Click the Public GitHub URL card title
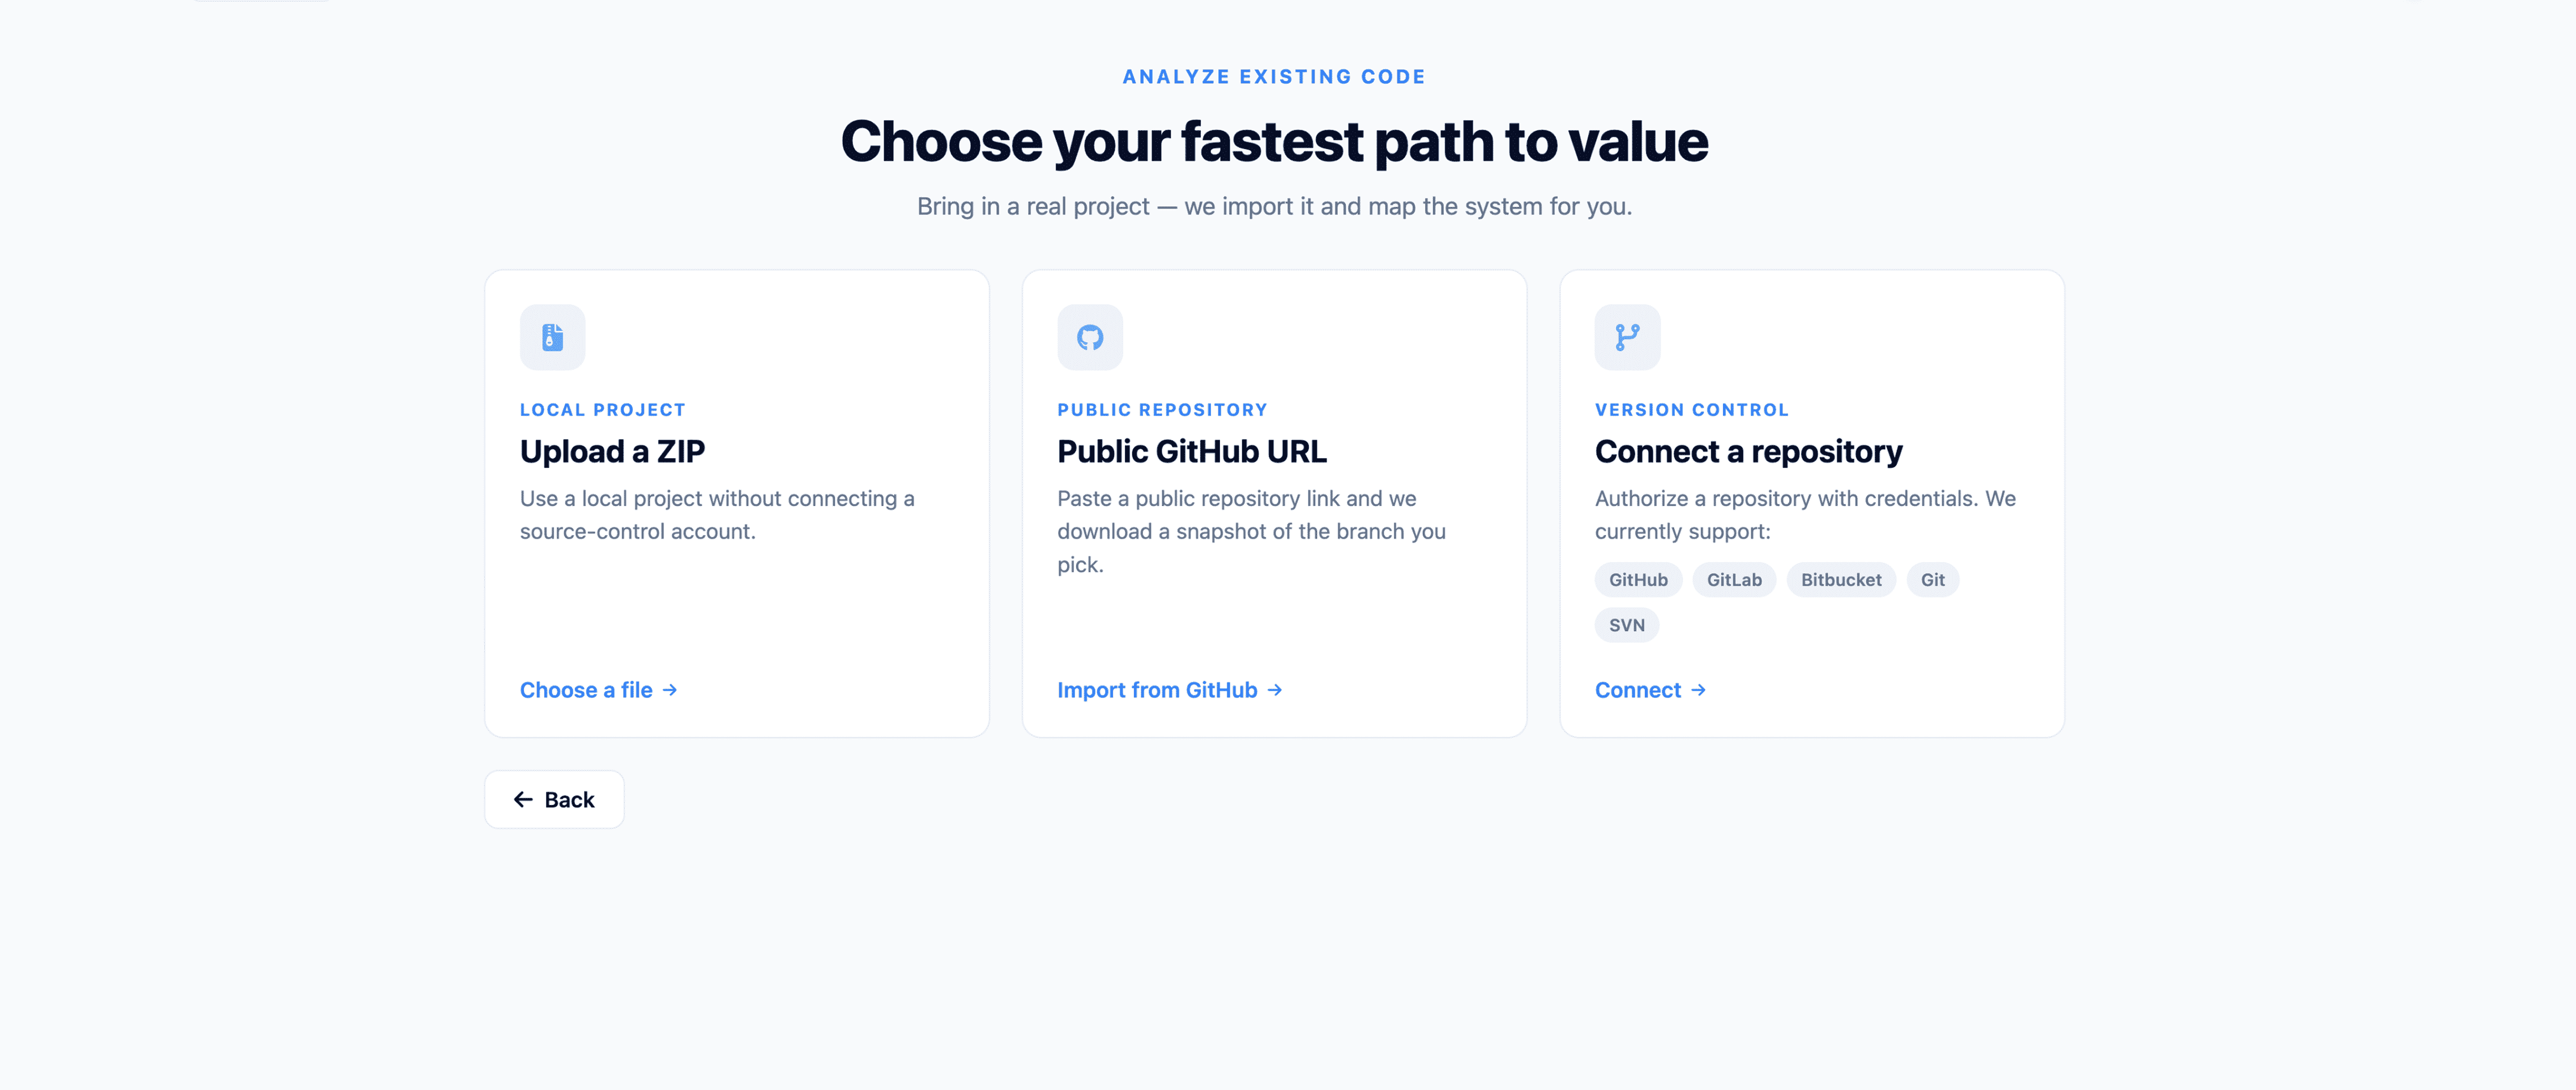 coord(1192,451)
